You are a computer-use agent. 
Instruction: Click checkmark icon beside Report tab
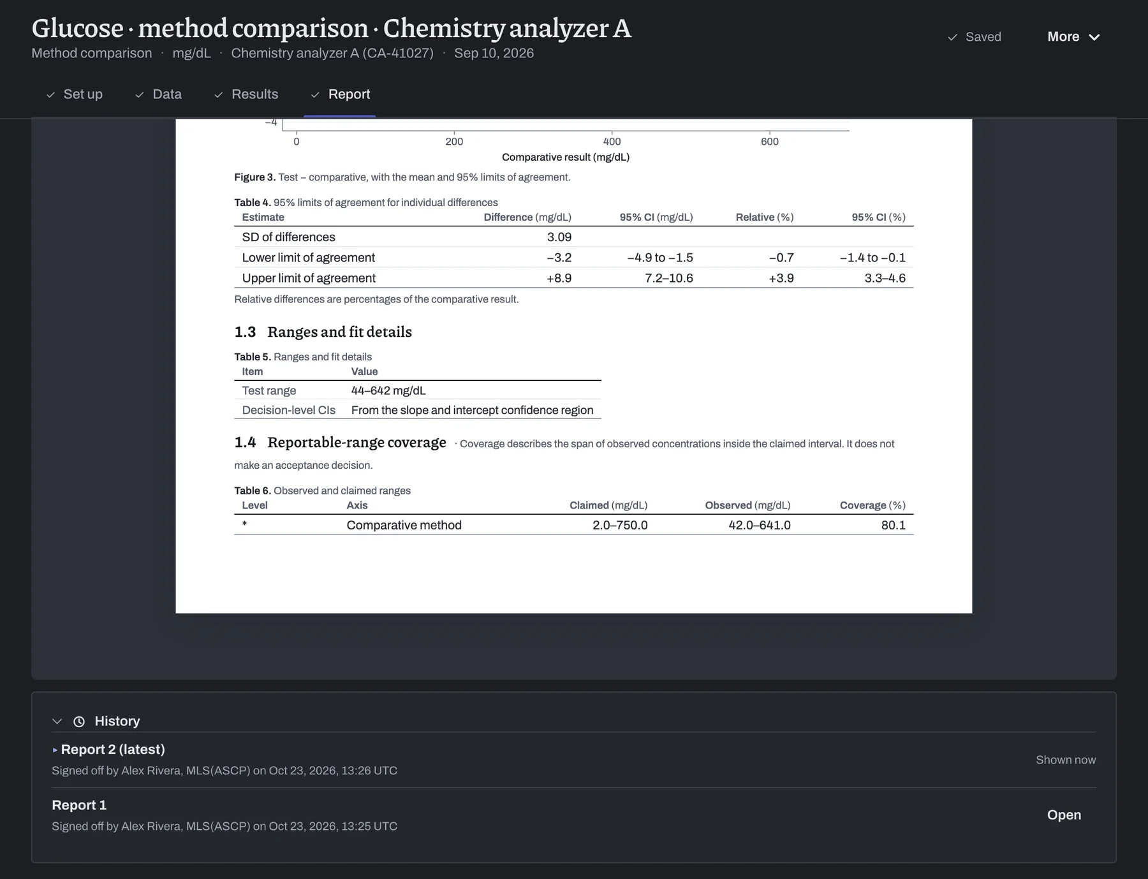coord(315,95)
